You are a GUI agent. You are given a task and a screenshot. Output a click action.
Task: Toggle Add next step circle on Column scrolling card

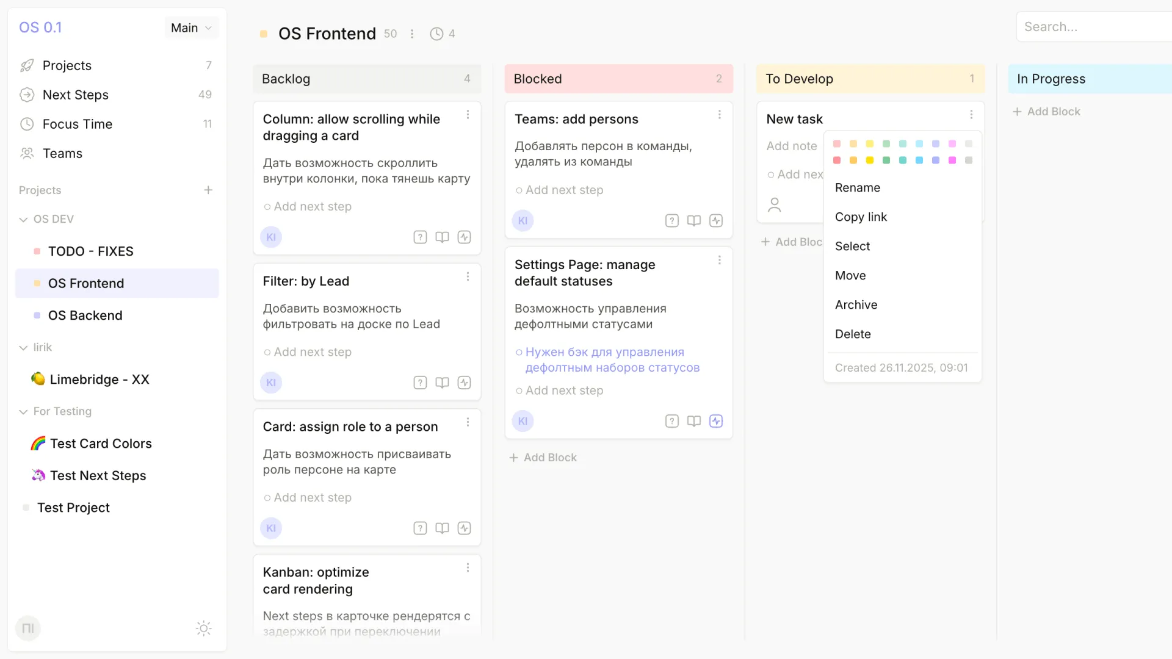click(x=267, y=206)
